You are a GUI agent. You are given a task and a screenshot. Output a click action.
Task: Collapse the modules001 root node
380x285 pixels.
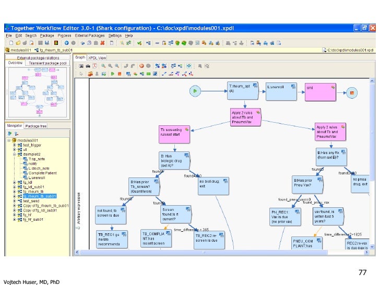pos(9,140)
